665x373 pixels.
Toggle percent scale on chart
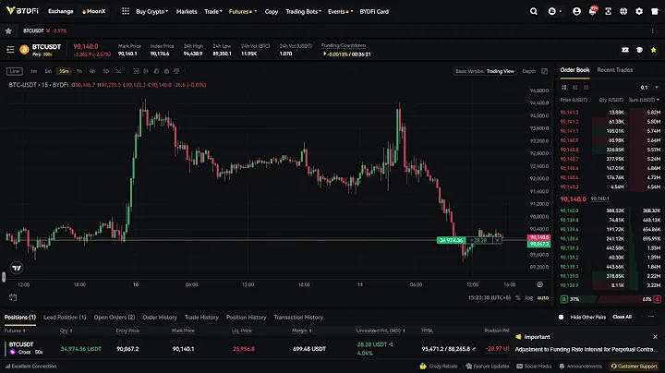518,297
